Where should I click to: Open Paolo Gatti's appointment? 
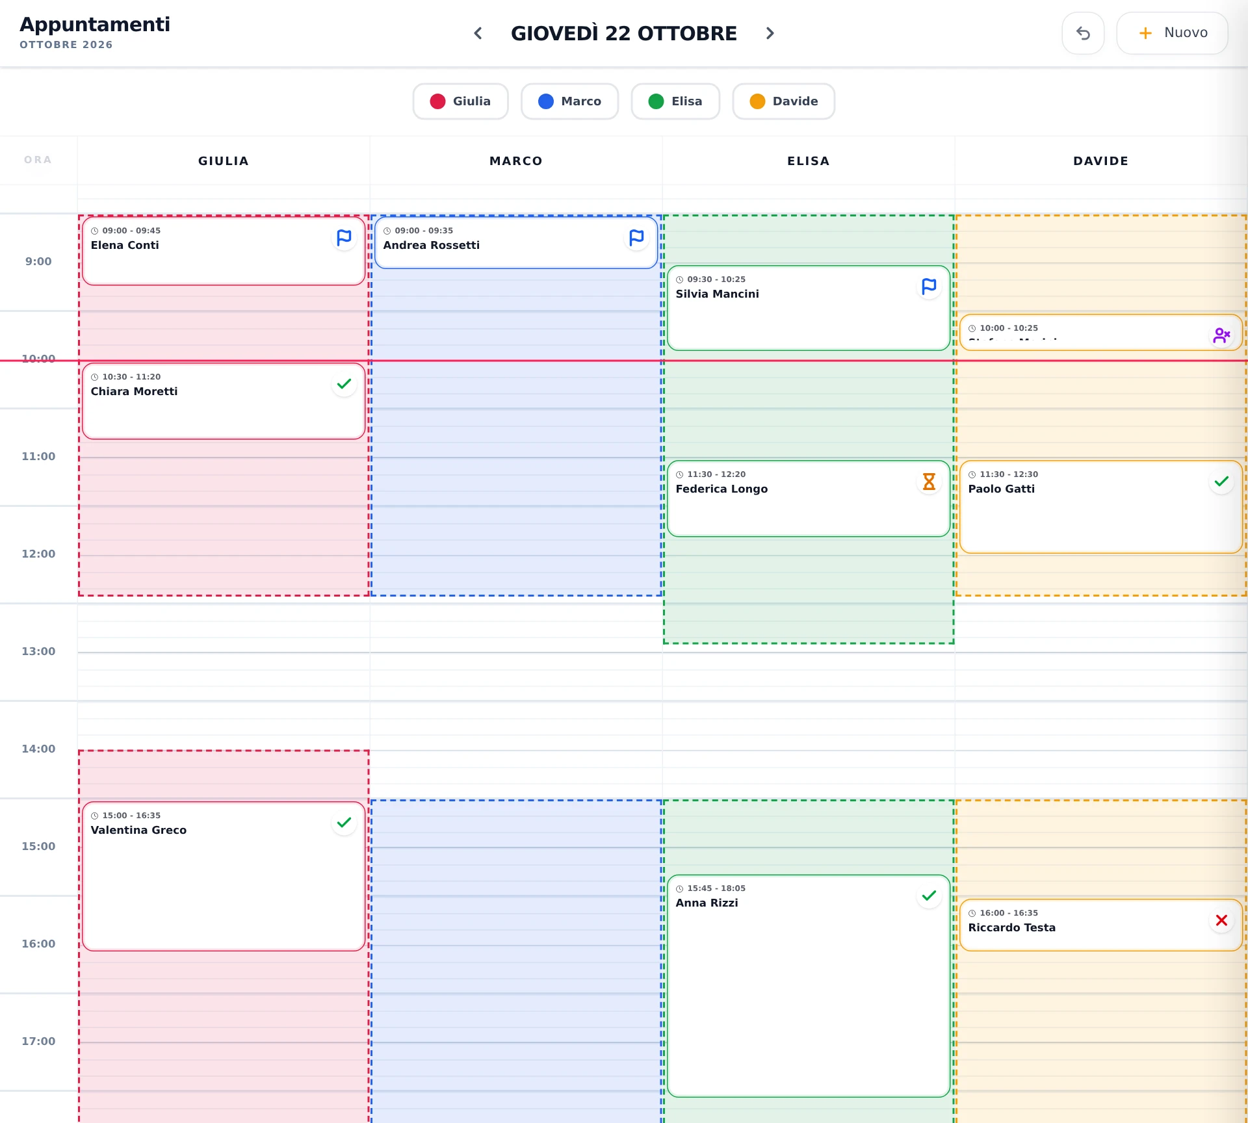click(1100, 507)
